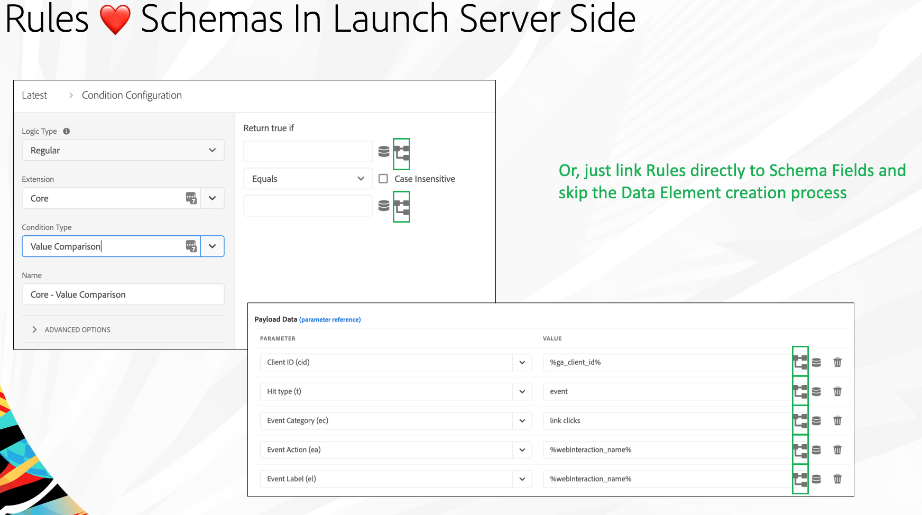
Task: Open the Client ID (cid) parameter dropdown
Action: 522,362
